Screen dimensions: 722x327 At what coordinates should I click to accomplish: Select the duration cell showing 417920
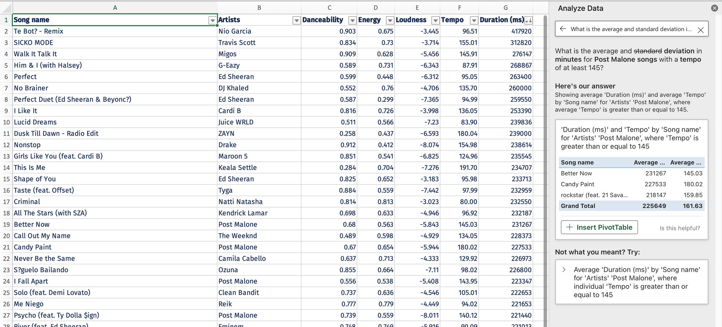506,31
